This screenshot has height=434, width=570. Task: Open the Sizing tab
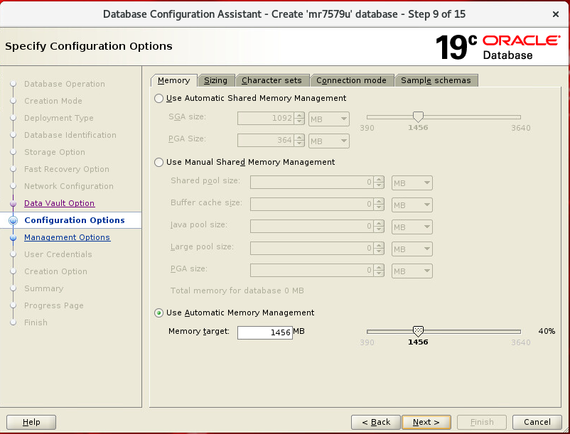pyautogui.click(x=215, y=80)
